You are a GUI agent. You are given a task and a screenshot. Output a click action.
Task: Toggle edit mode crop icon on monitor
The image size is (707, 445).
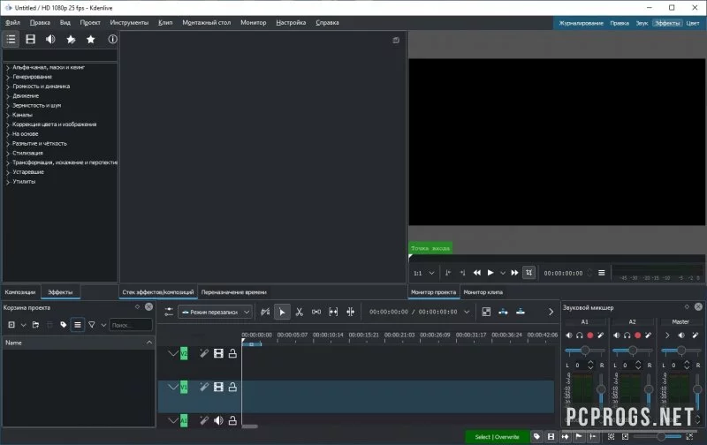click(528, 273)
